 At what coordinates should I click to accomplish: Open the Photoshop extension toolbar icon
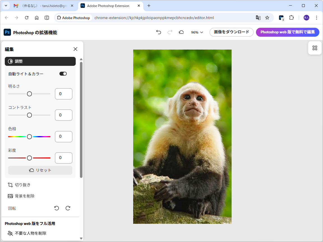point(282,18)
